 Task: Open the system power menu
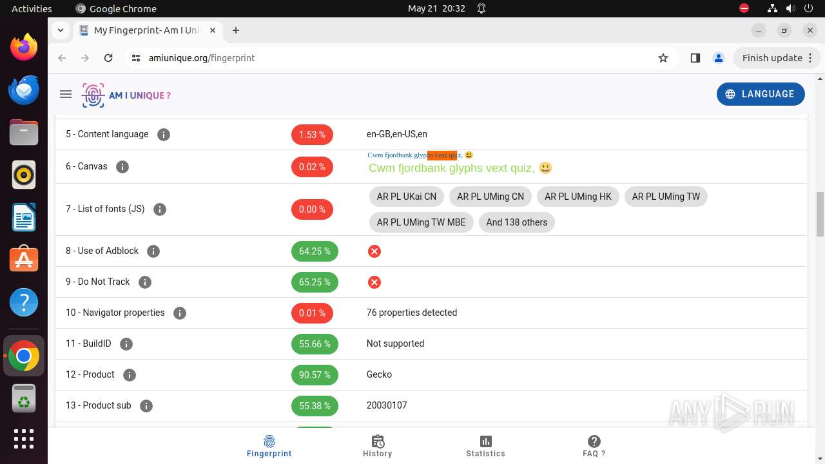(808, 8)
